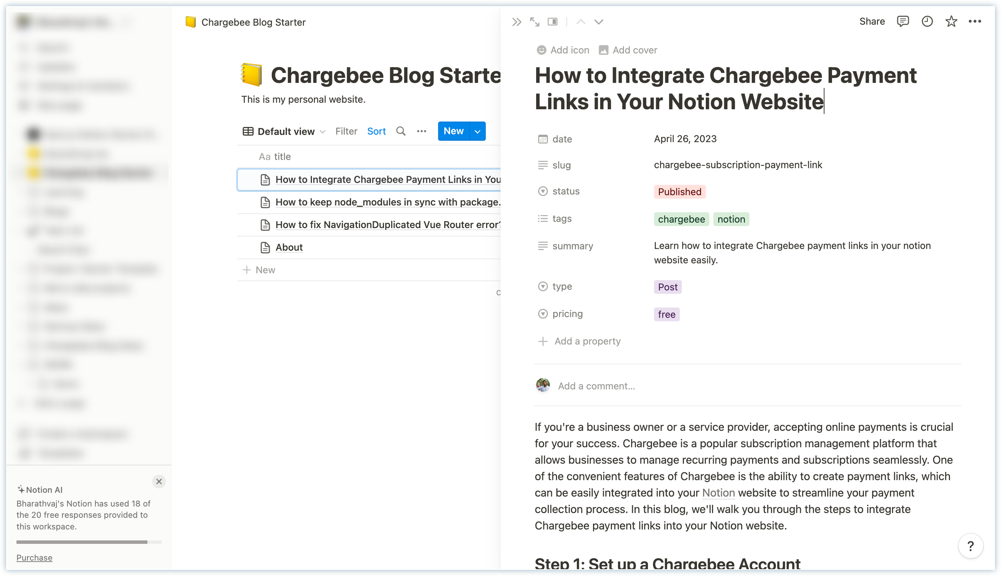Dismiss the Notion AI notice
Screen dimensions: 1001x576
pyautogui.click(x=159, y=481)
